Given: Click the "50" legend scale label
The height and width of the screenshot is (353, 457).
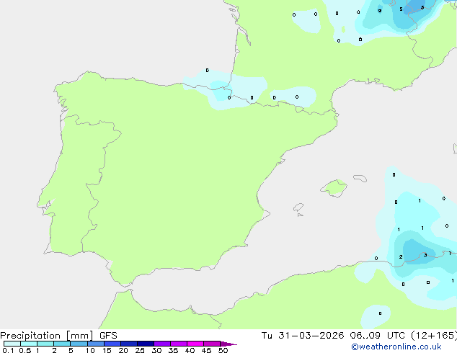Looking at the screenshot, I should [x=223, y=350].
